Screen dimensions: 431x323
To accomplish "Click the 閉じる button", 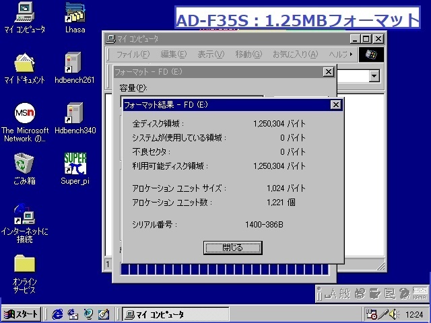I will coord(233,248).
